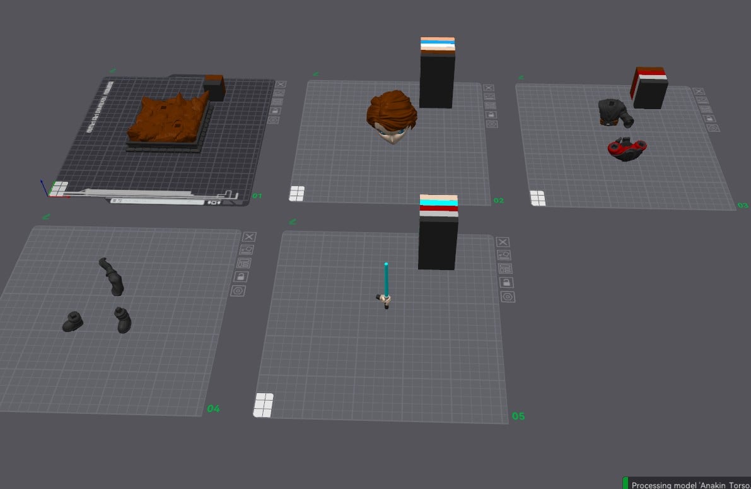Remove plate 05 using its X icon

503,242
